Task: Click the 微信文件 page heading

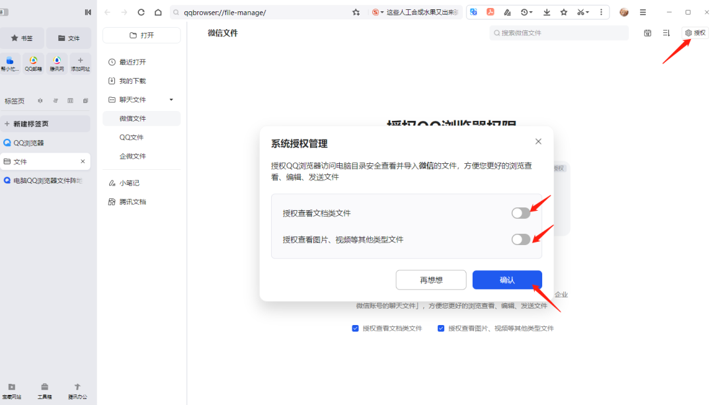Action: point(223,33)
